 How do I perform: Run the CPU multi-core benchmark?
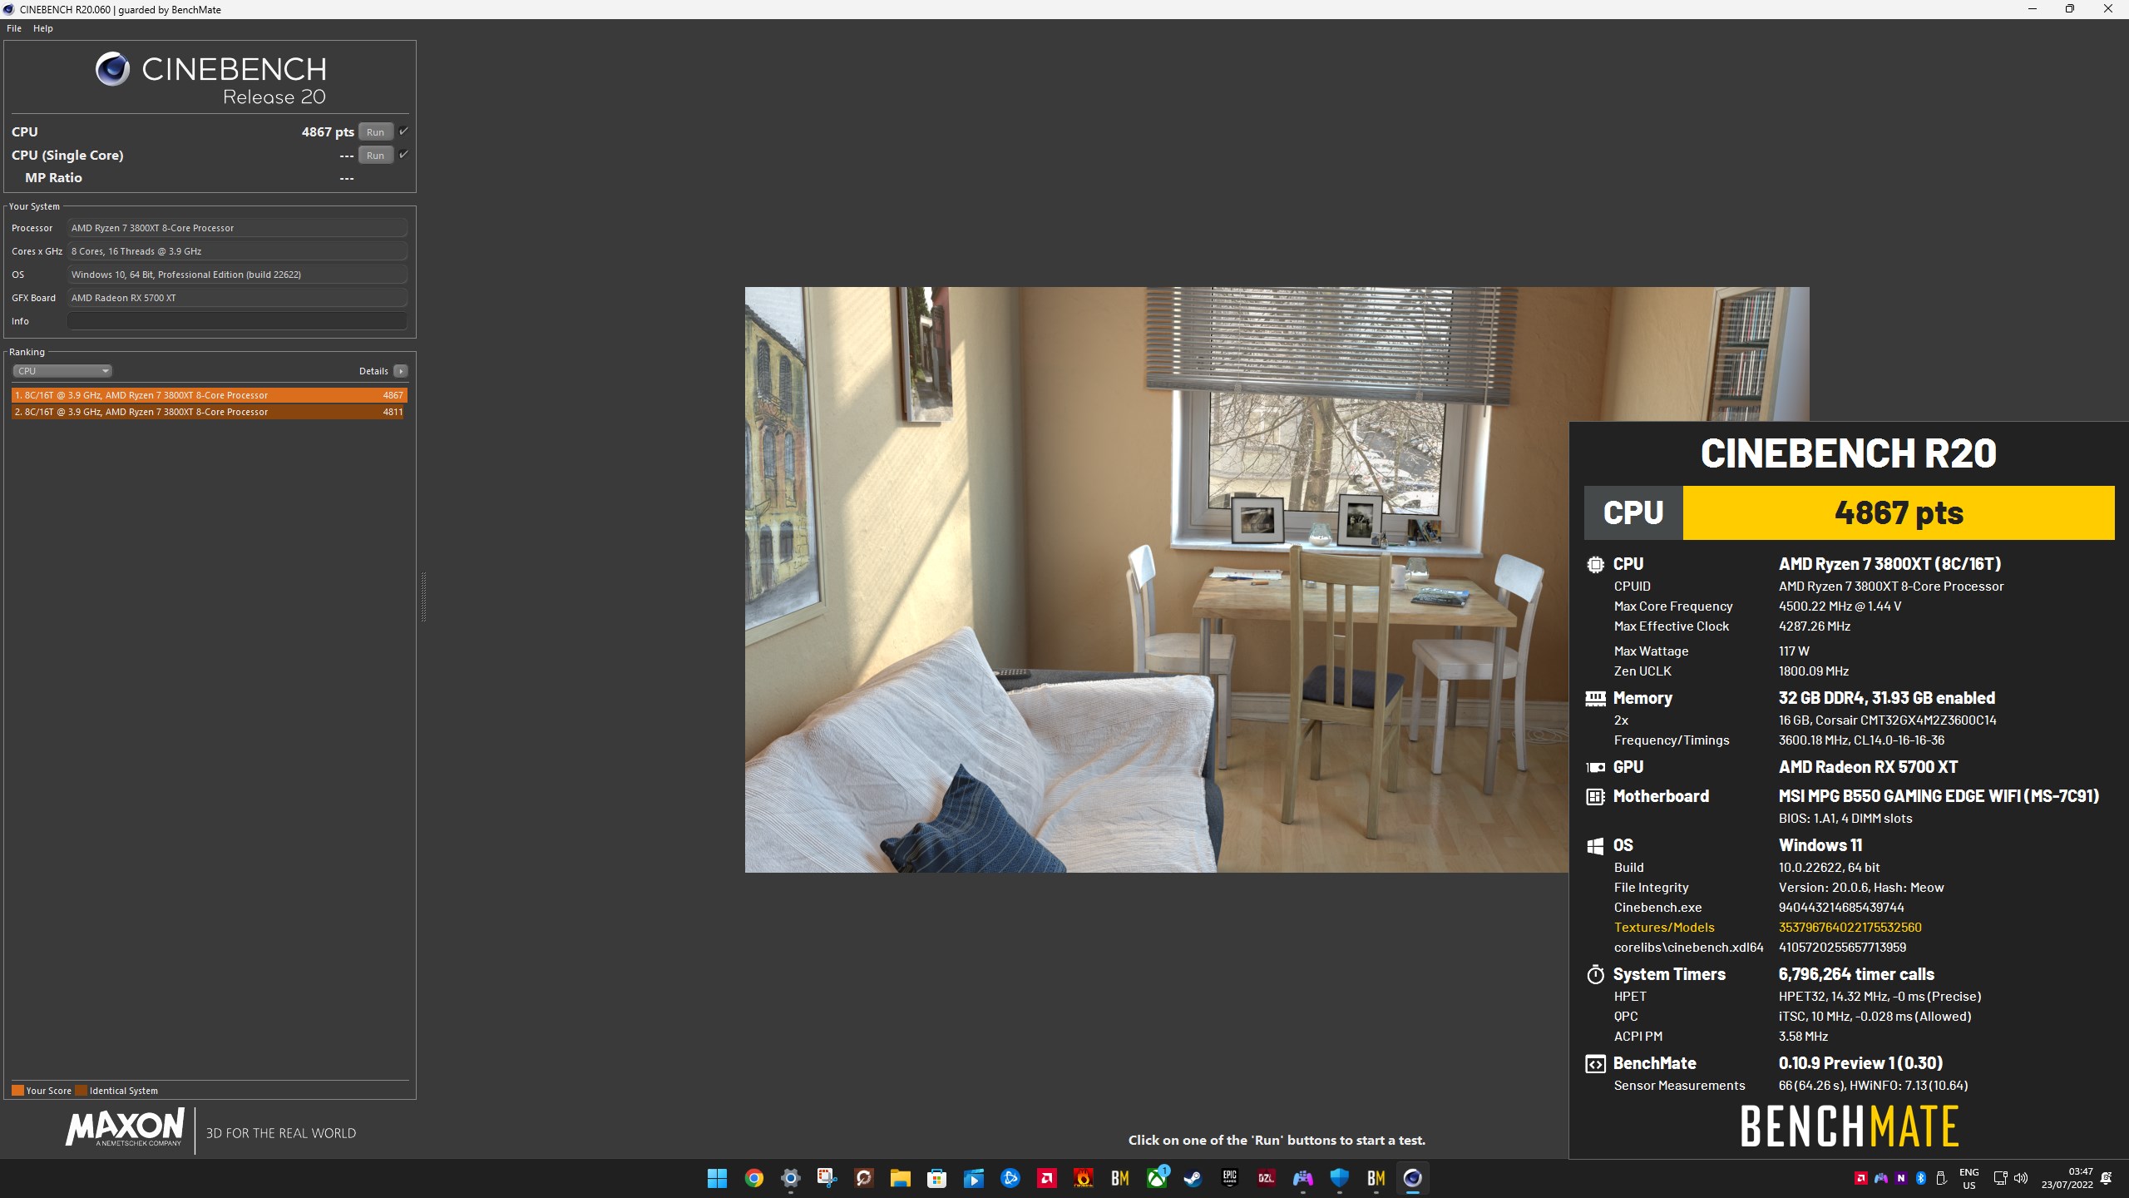click(x=376, y=132)
